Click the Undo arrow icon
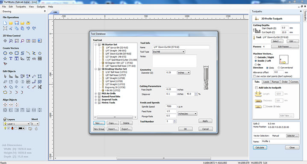 (x=28, y=29)
